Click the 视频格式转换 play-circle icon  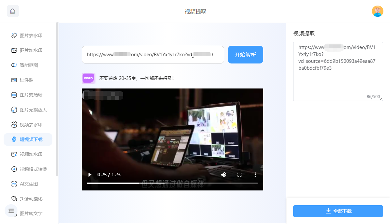tap(14, 169)
